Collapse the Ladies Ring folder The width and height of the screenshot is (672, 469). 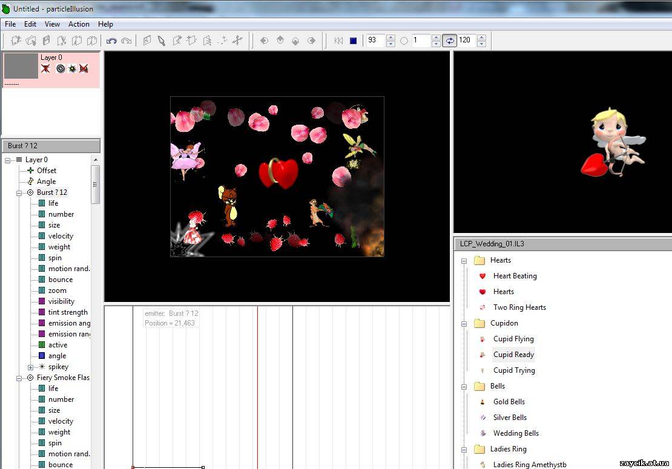pos(464,450)
